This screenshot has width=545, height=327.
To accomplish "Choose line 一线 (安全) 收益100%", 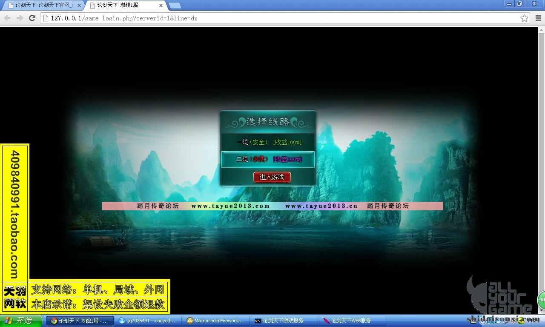I will (x=268, y=142).
